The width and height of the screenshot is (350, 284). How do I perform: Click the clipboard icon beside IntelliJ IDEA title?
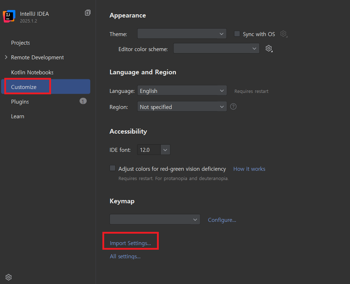click(x=87, y=13)
